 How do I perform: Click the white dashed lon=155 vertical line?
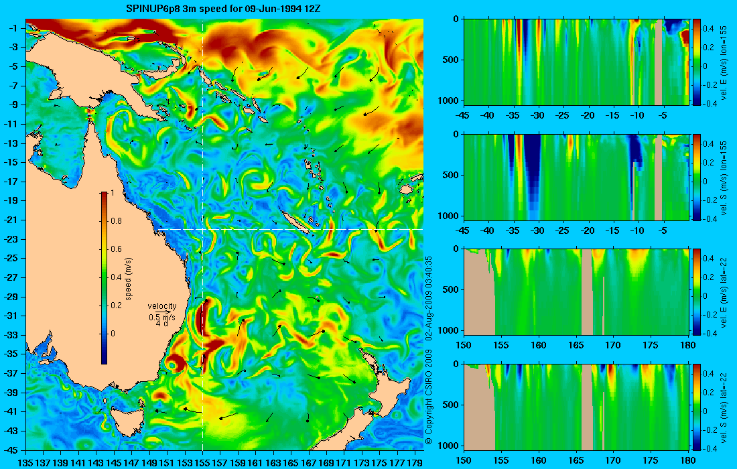pyautogui.click(x=202, y=234)
